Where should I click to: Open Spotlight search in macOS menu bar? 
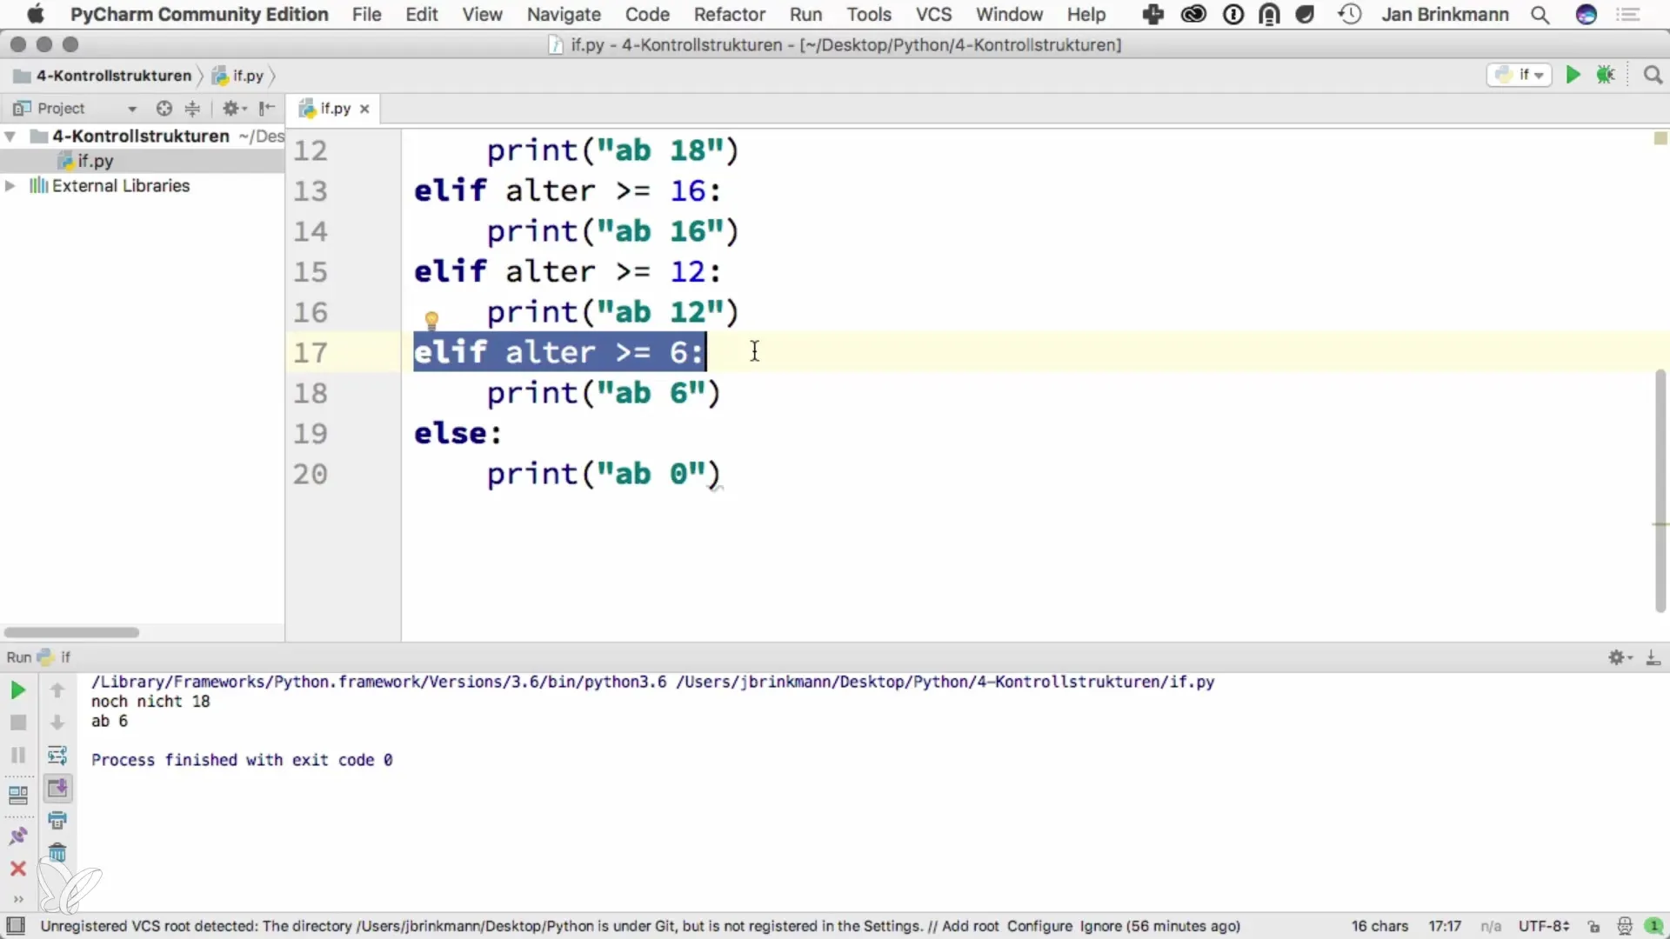point(1540,14)
